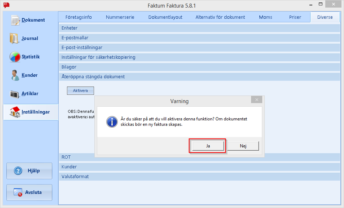Screen dimensions: 344x208
Task: Open the Journal sidebar label
Action: click(30, 39)
